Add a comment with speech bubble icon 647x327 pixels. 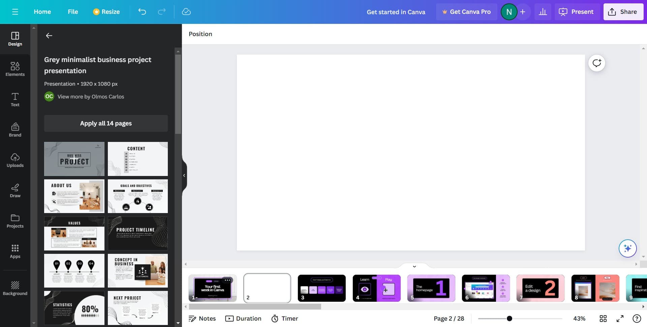[596, 63]
